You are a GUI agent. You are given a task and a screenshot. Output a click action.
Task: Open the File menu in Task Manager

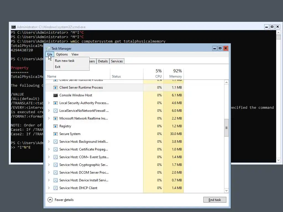50,54
